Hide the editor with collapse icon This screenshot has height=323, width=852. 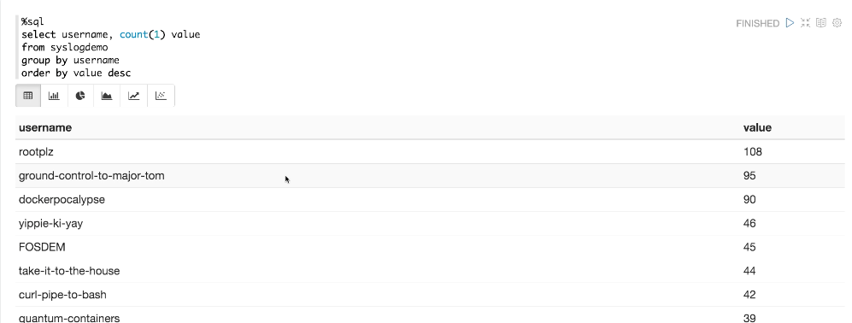pos(805,23)
